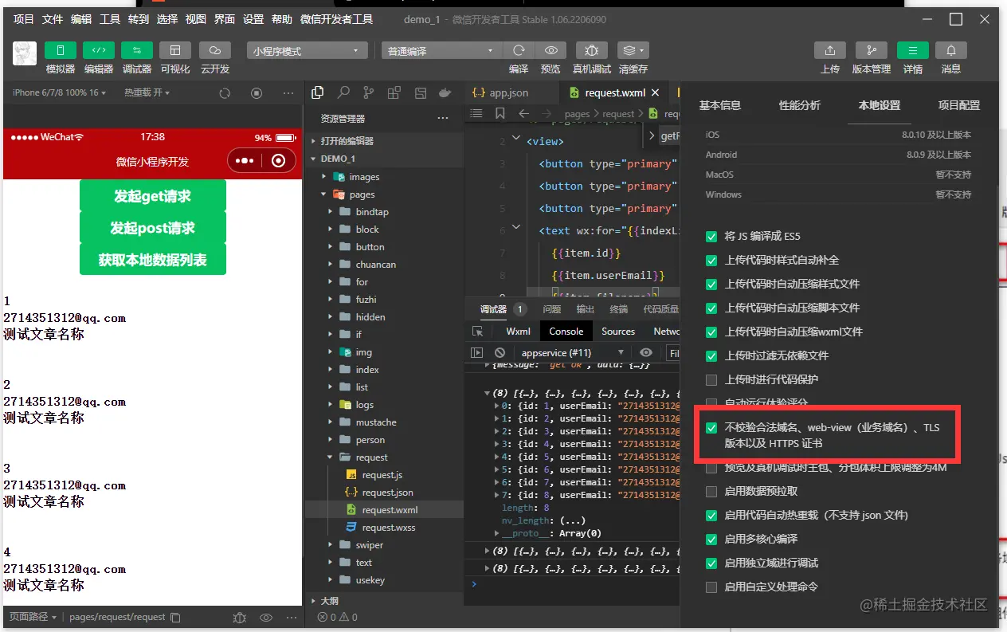The height and width of the screenshot is (632, 1007).
Task: Toggle the 调试器 debugger panel button
Action: tap(137, 50)
